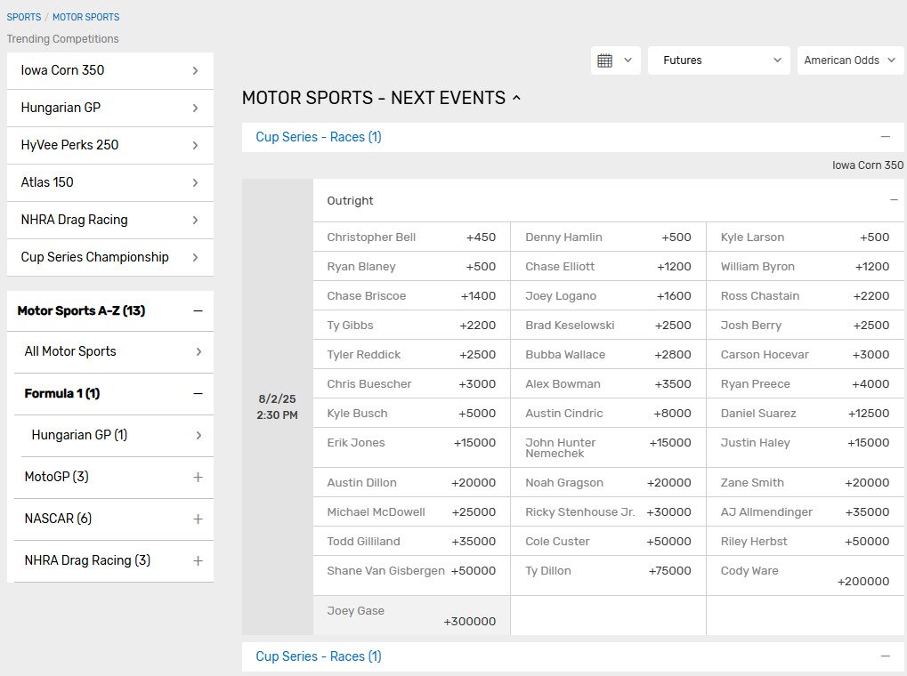Expand NHRA Drag Racing (3) plus icon
The height and width of the screenshot is (676, 907).
[198, 561]
